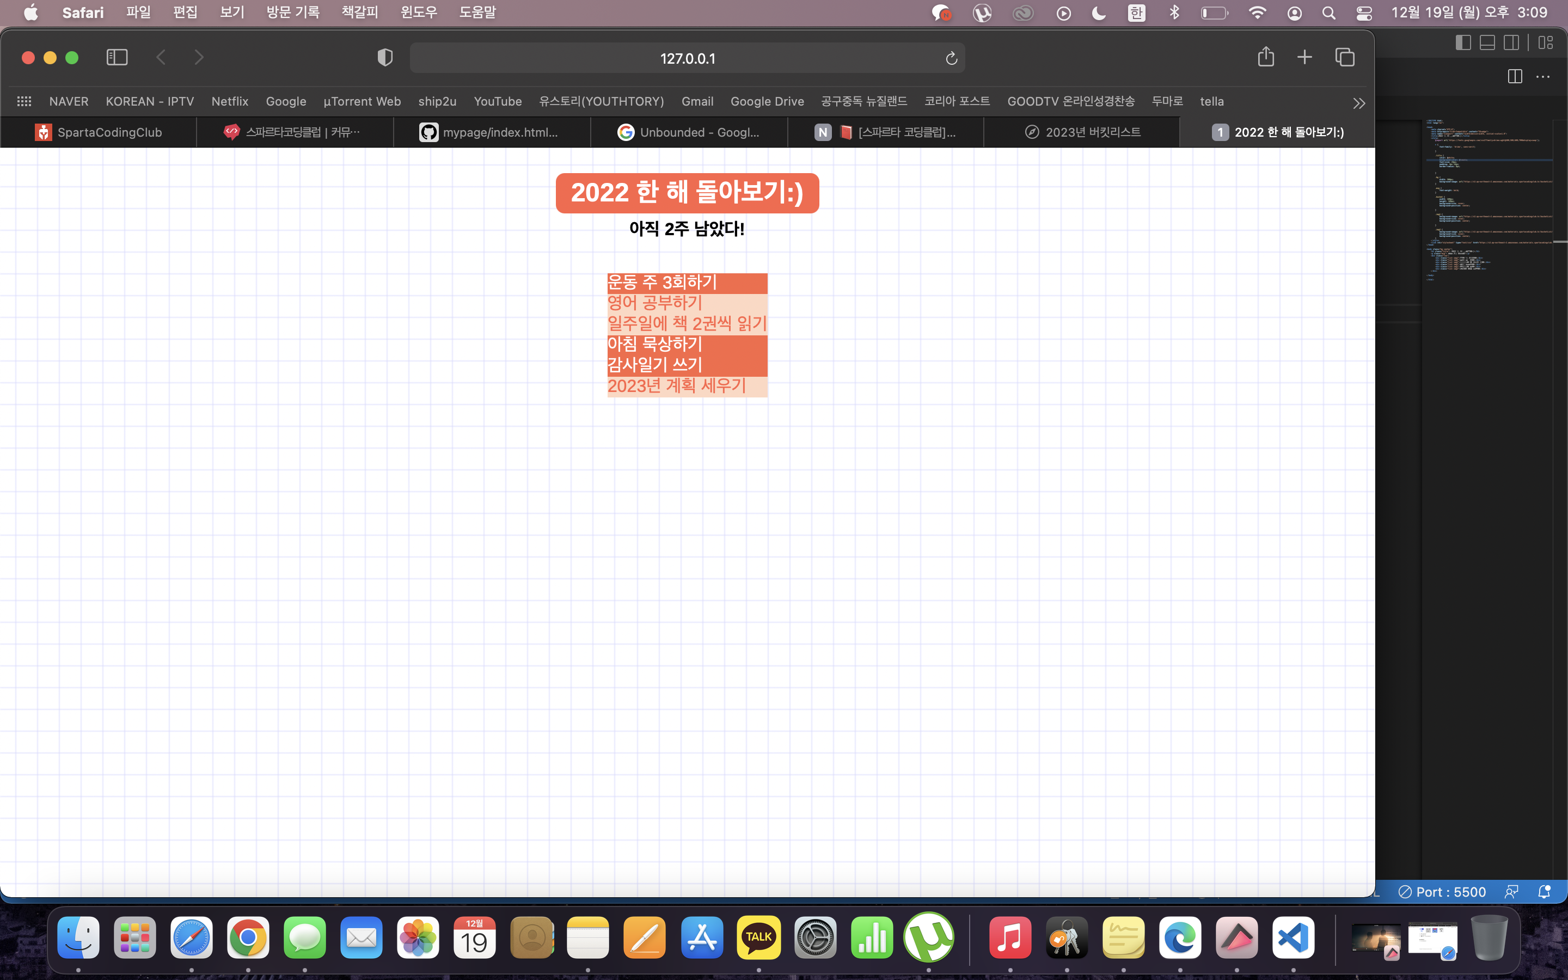
Task: Open Visual Studio Code from the Dock
Action: click(1293, 937)
